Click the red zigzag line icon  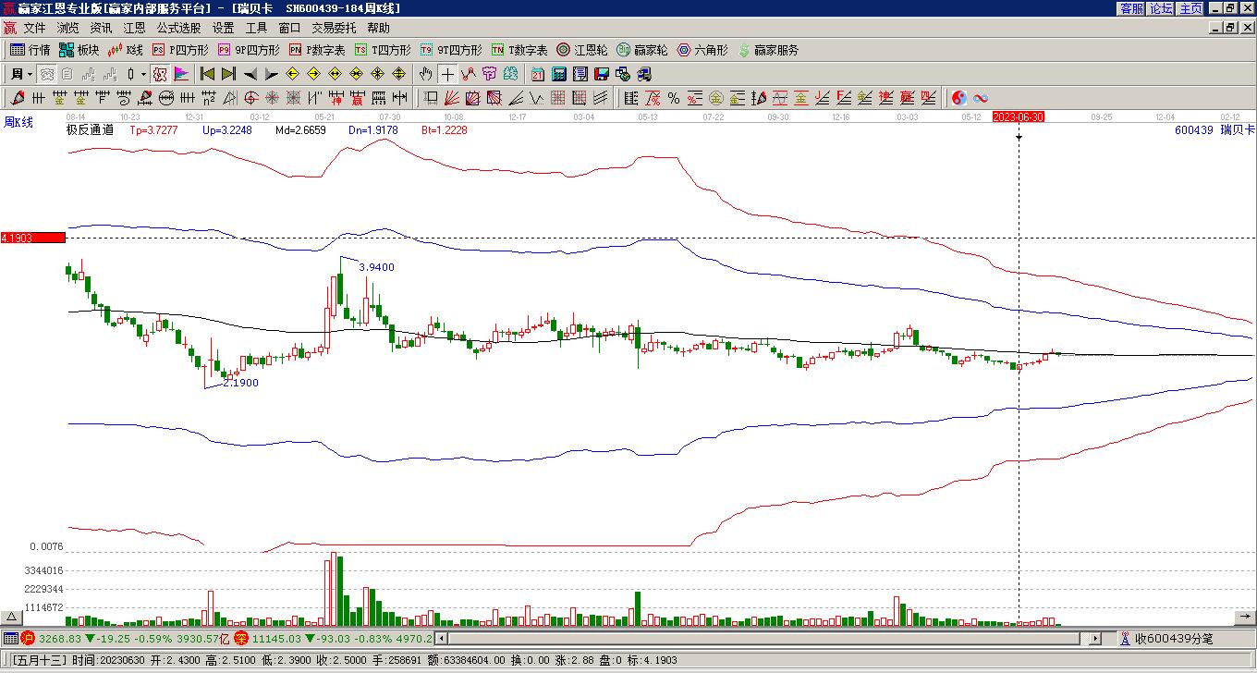469,74
